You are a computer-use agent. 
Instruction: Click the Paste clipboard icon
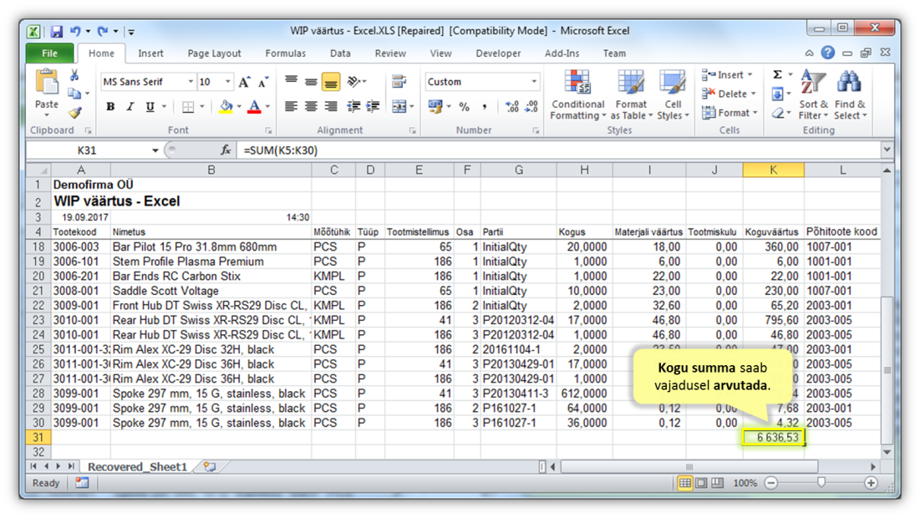pos(46,83)
